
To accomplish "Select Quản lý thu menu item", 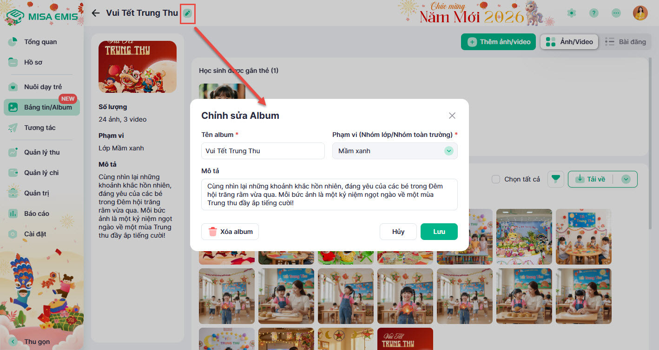I will tap(42, 152).
